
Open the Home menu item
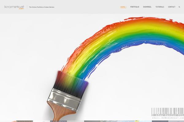[x=123, y=7]
